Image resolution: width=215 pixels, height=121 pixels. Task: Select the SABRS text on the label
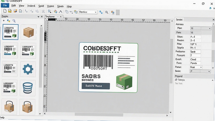(x=91, y=76)
